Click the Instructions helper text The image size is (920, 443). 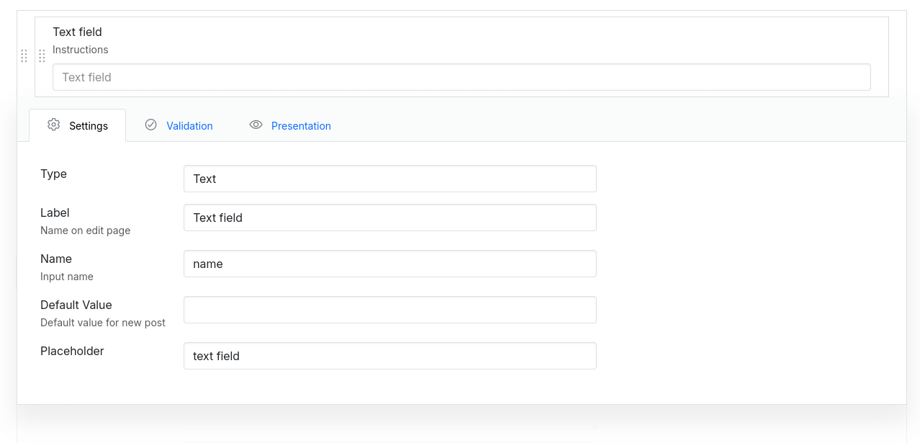(80, 50)
